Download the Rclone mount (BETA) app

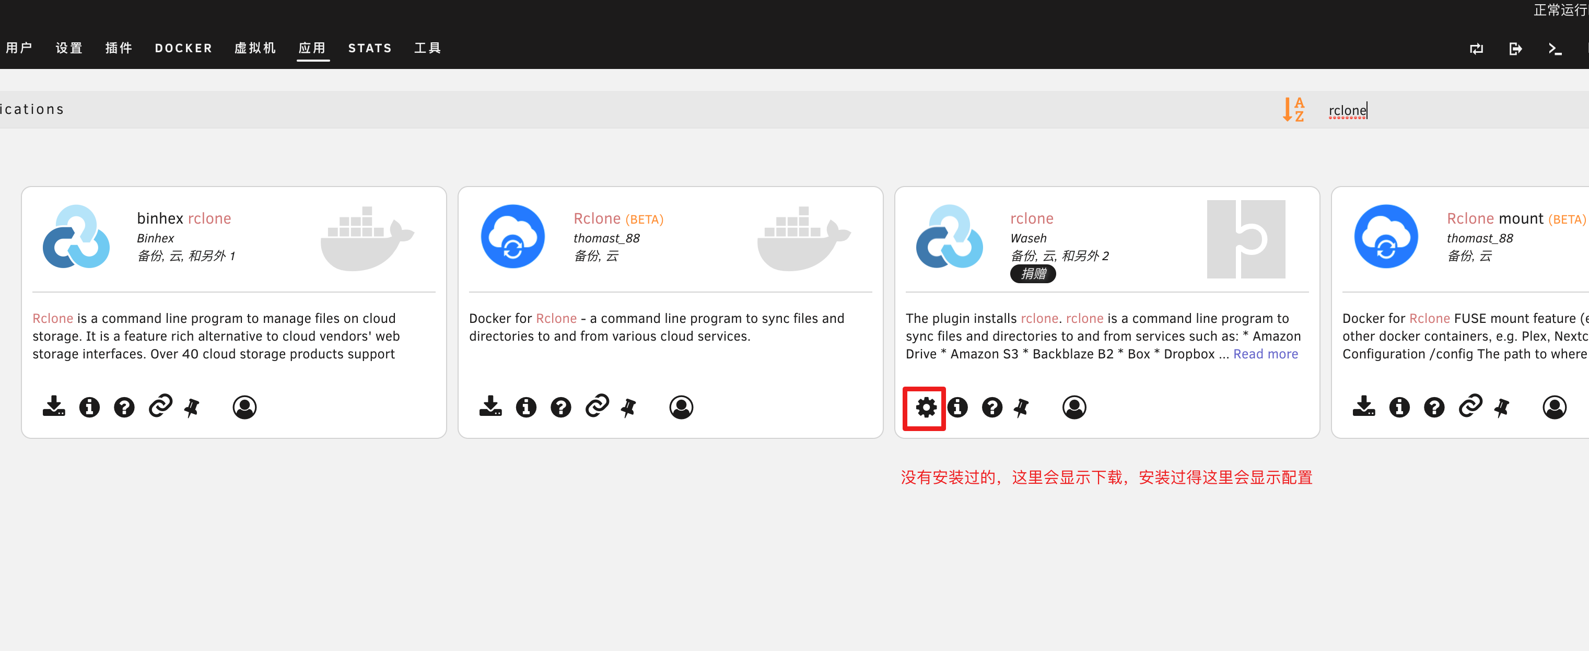pyautogui.click(x=1364, y=407)
